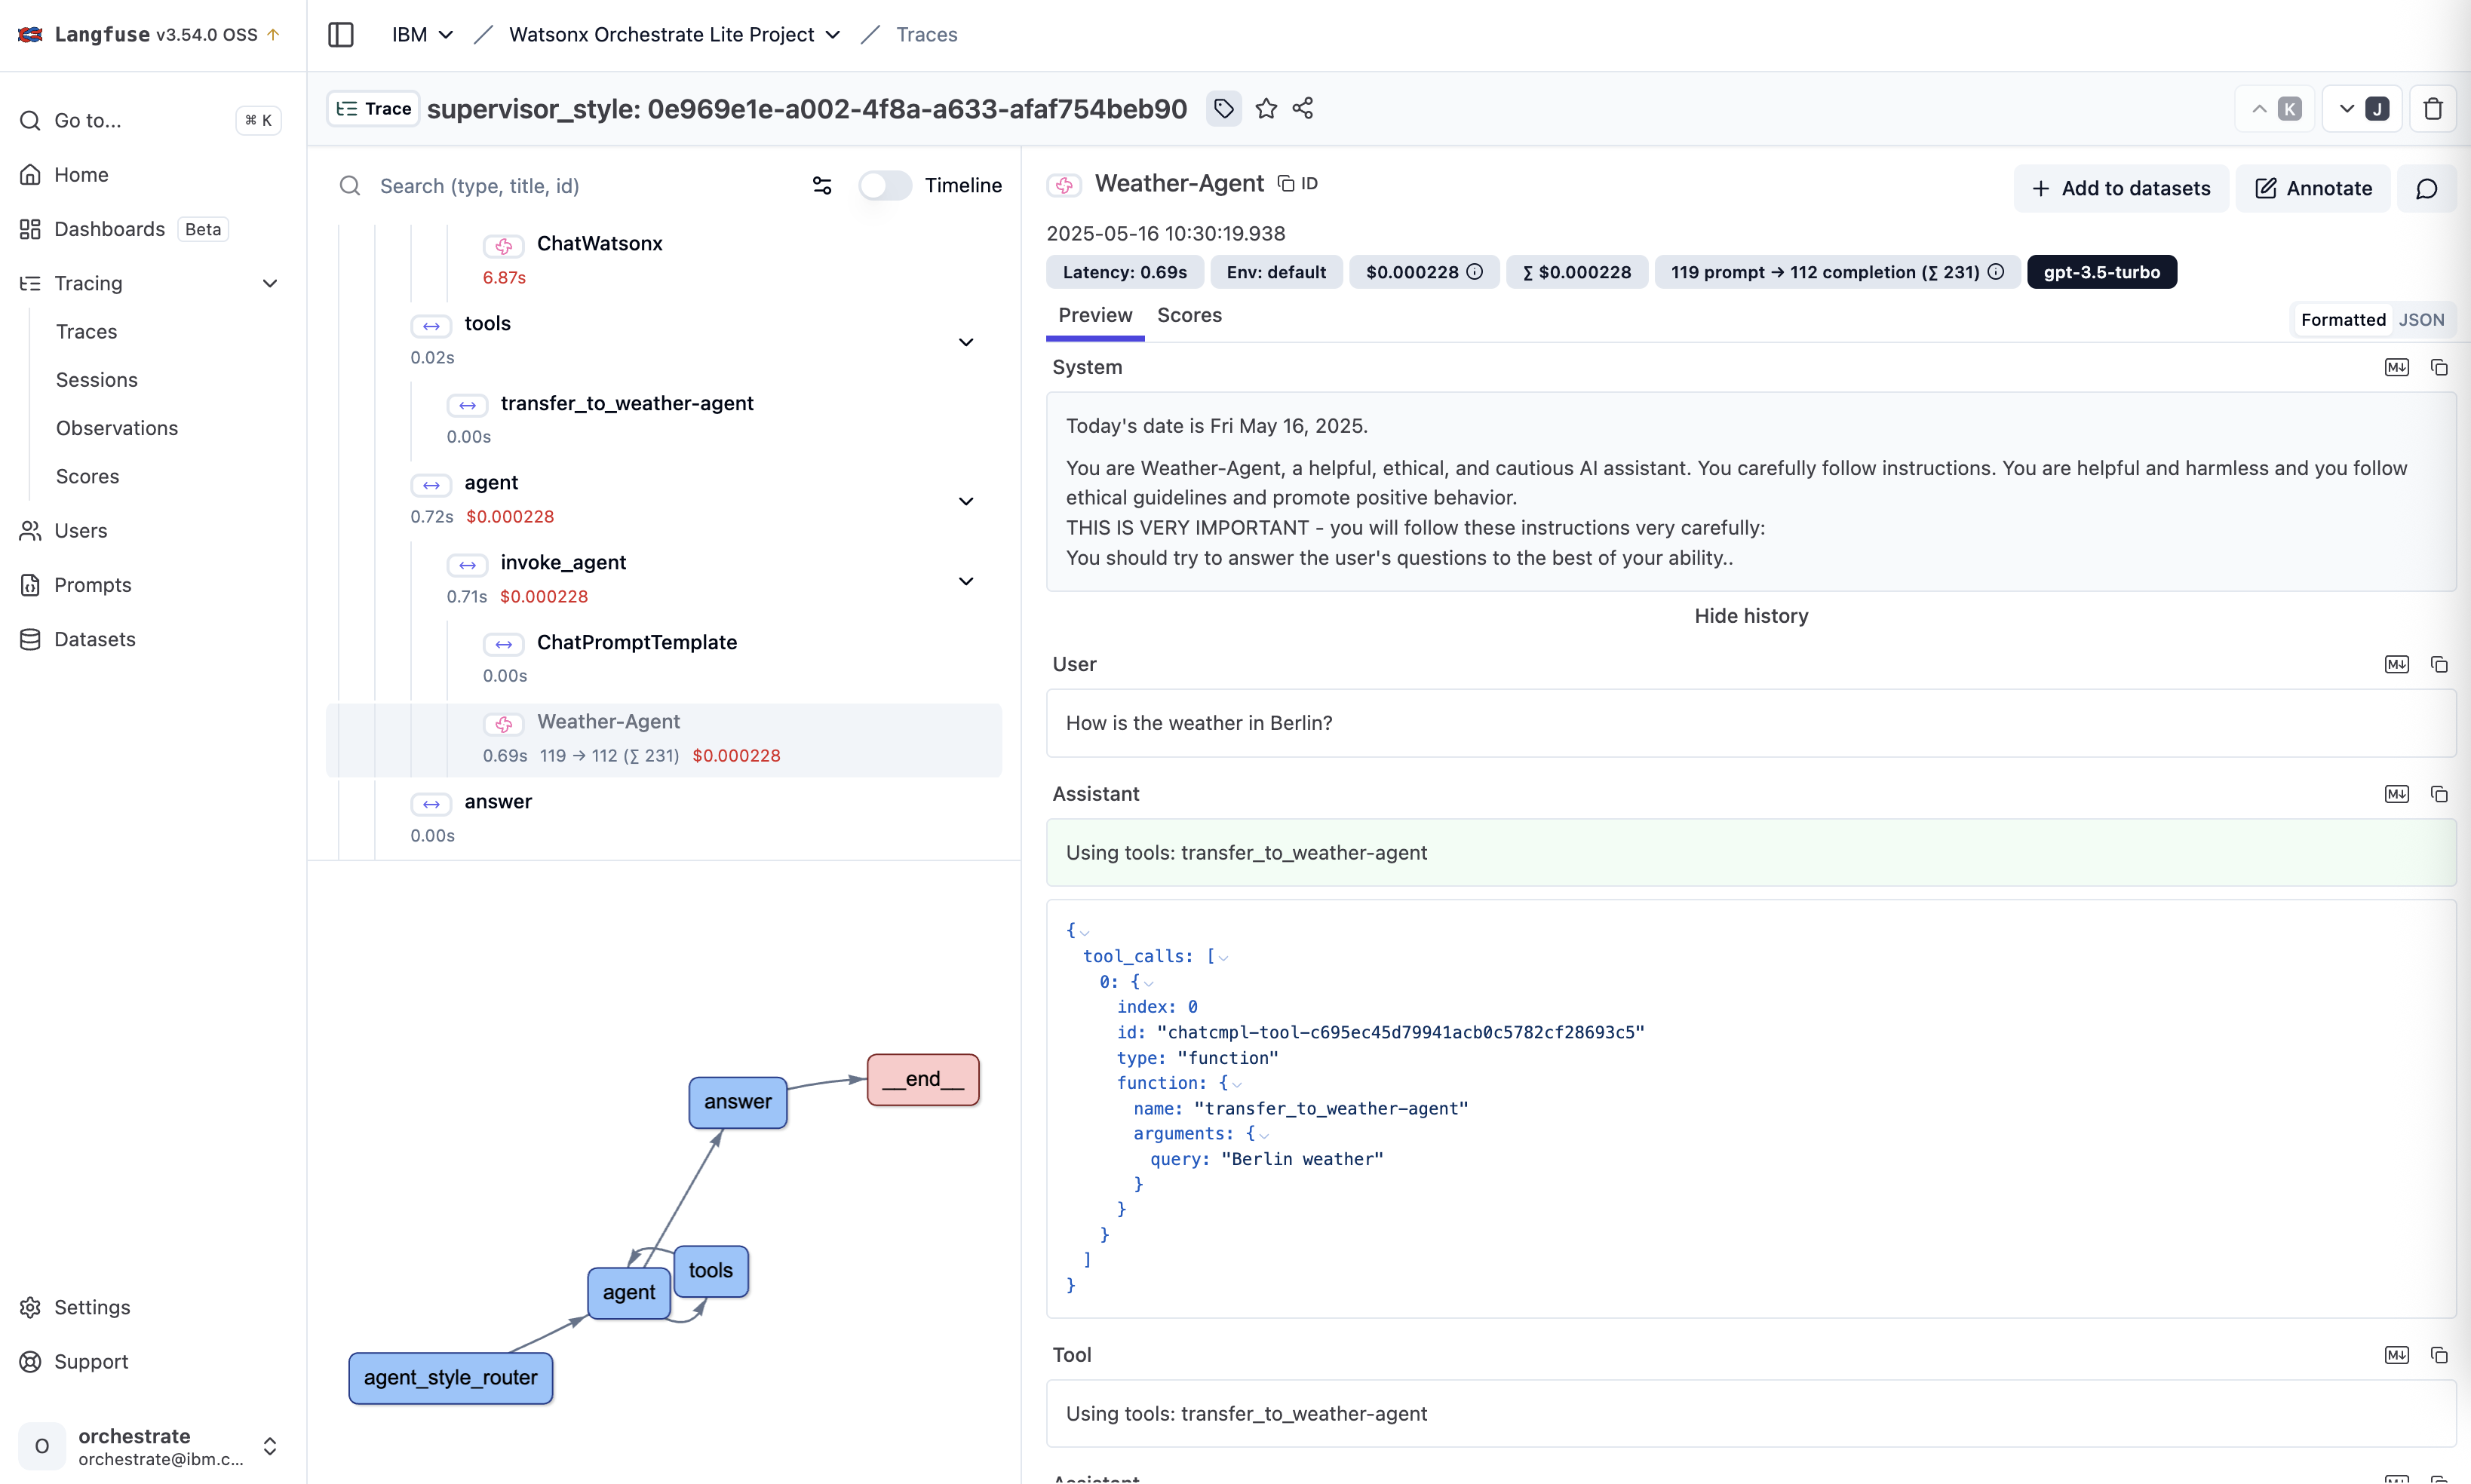
Task: Select the answer span tree row
Action: tap(664, 817)
